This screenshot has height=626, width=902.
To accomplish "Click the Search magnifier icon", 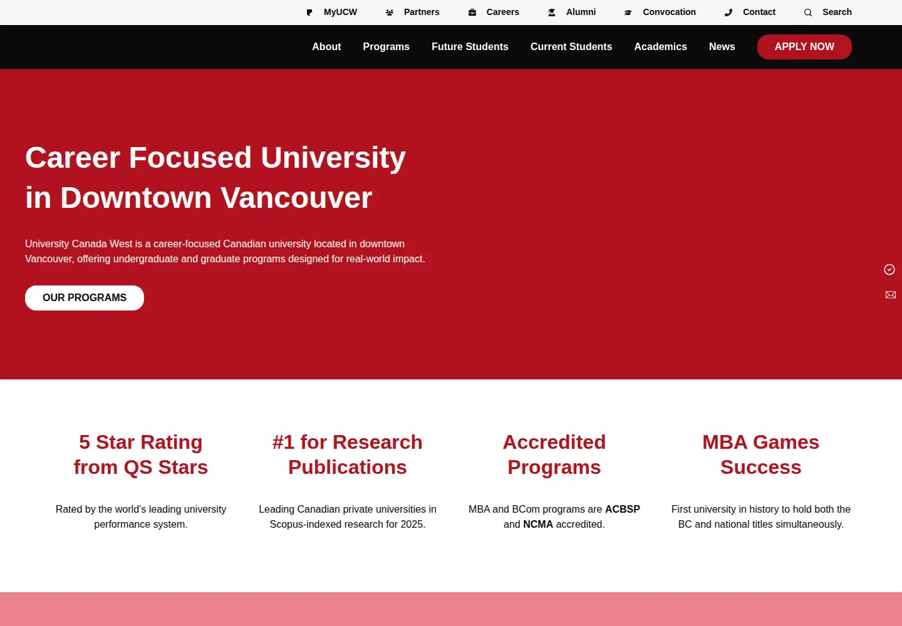I will (x=808, y=13).
